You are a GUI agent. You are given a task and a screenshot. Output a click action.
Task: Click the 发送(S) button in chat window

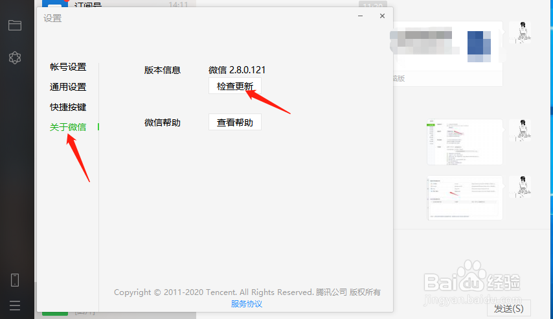(x=508, y=309)
